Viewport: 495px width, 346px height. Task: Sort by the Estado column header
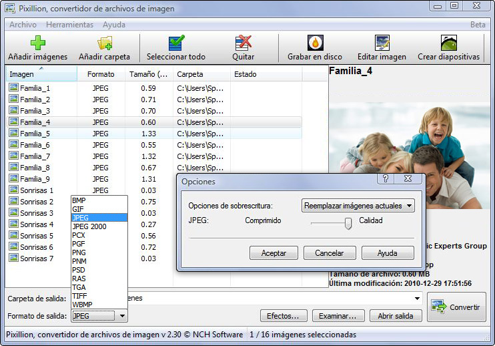266,74
